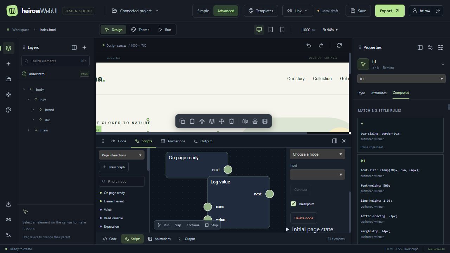Redo the canvas action
The image size is (450, 253).
point(321,45)
